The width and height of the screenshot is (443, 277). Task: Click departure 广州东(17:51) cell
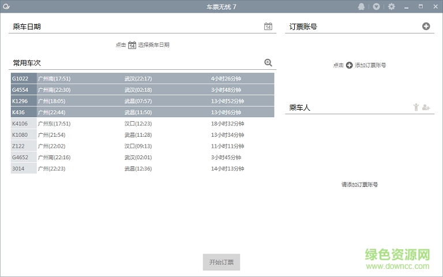click(54, 123)
